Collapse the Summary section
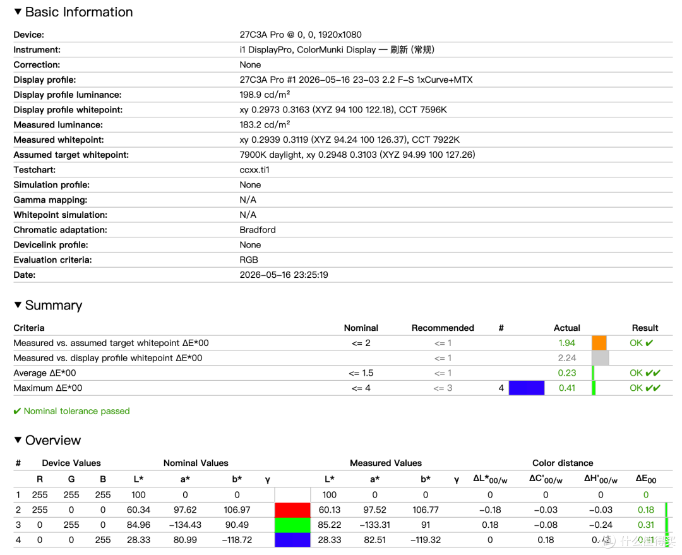 coord(18,305)
